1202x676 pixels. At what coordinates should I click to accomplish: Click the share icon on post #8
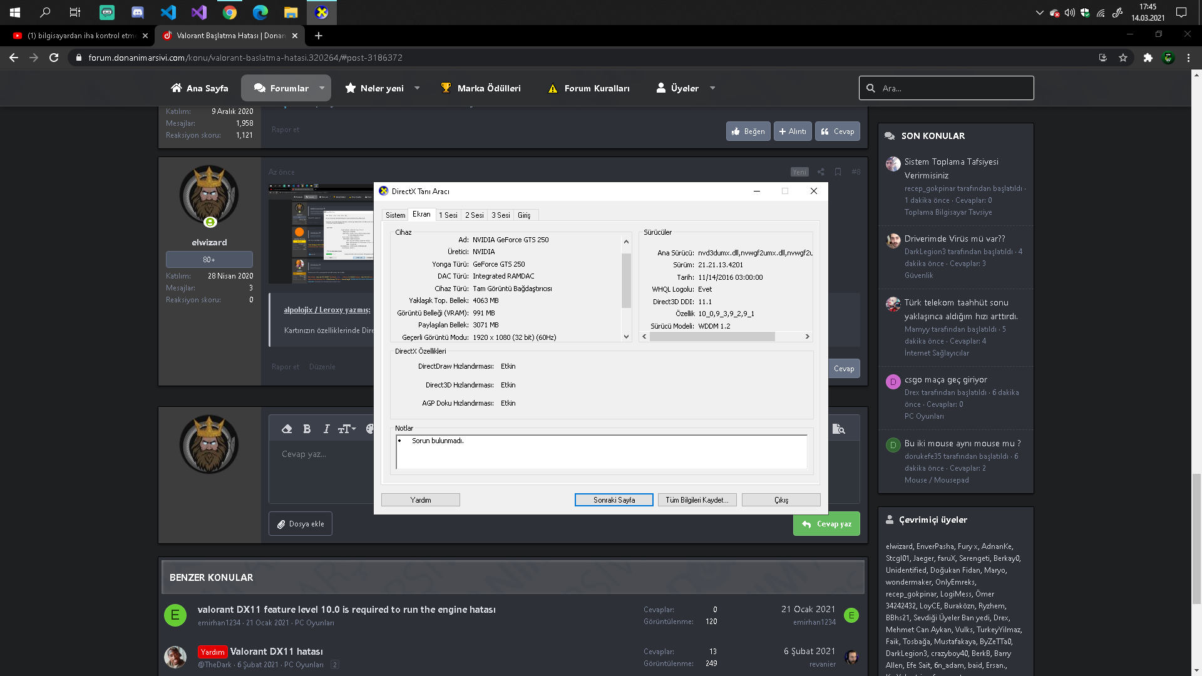[x=821, y=172]
